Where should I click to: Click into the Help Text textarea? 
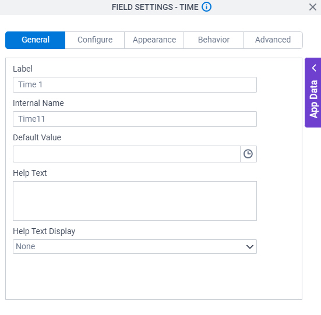tap(135, 201)
